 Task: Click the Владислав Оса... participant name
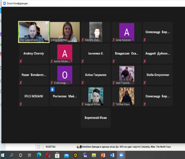coord(127,53)
